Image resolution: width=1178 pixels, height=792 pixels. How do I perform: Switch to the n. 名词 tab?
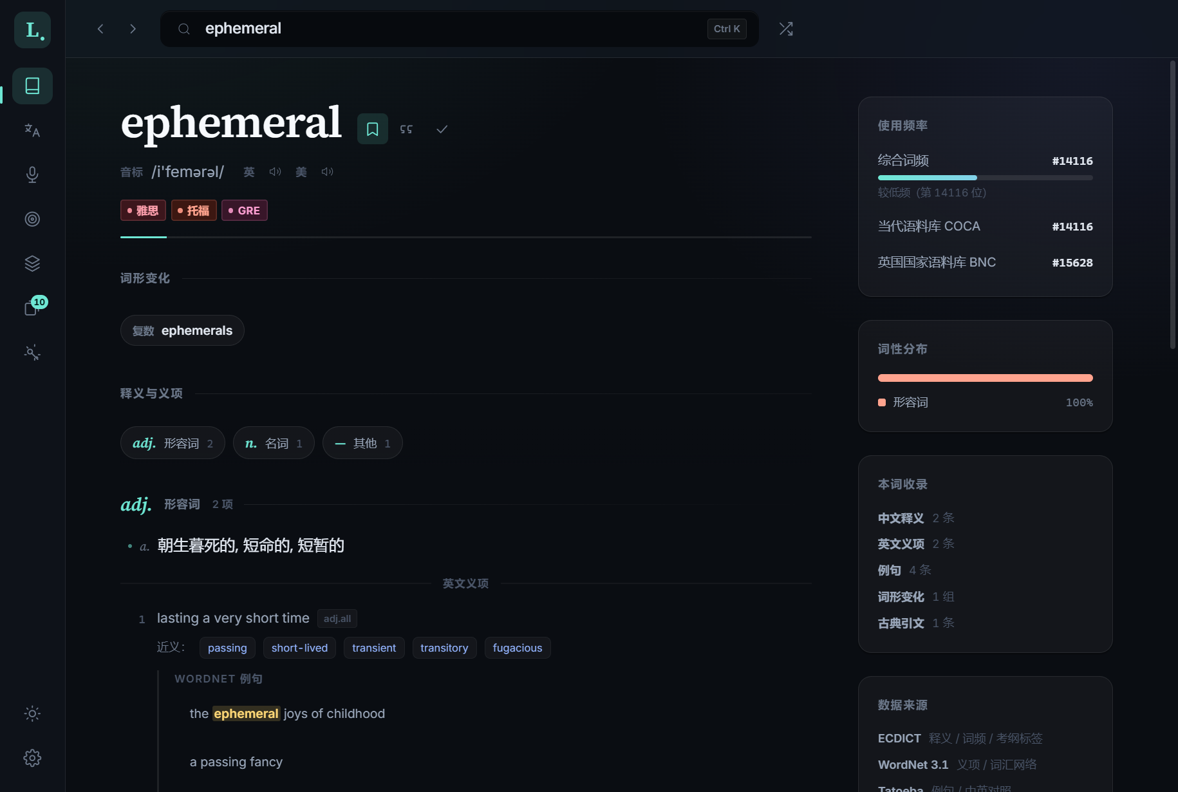274,443
